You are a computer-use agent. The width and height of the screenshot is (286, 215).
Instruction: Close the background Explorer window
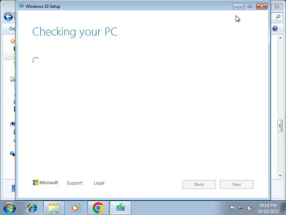tap(277, 6)
